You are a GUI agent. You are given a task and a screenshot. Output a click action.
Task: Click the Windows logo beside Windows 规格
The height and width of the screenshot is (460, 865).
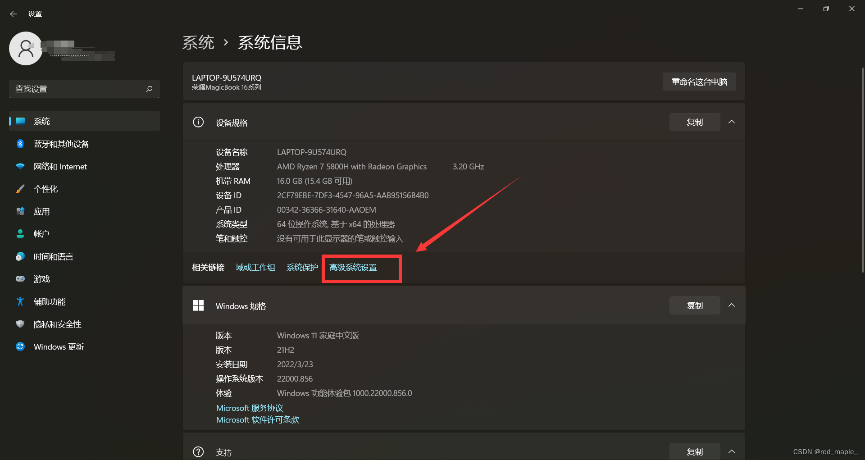point(198,305)
